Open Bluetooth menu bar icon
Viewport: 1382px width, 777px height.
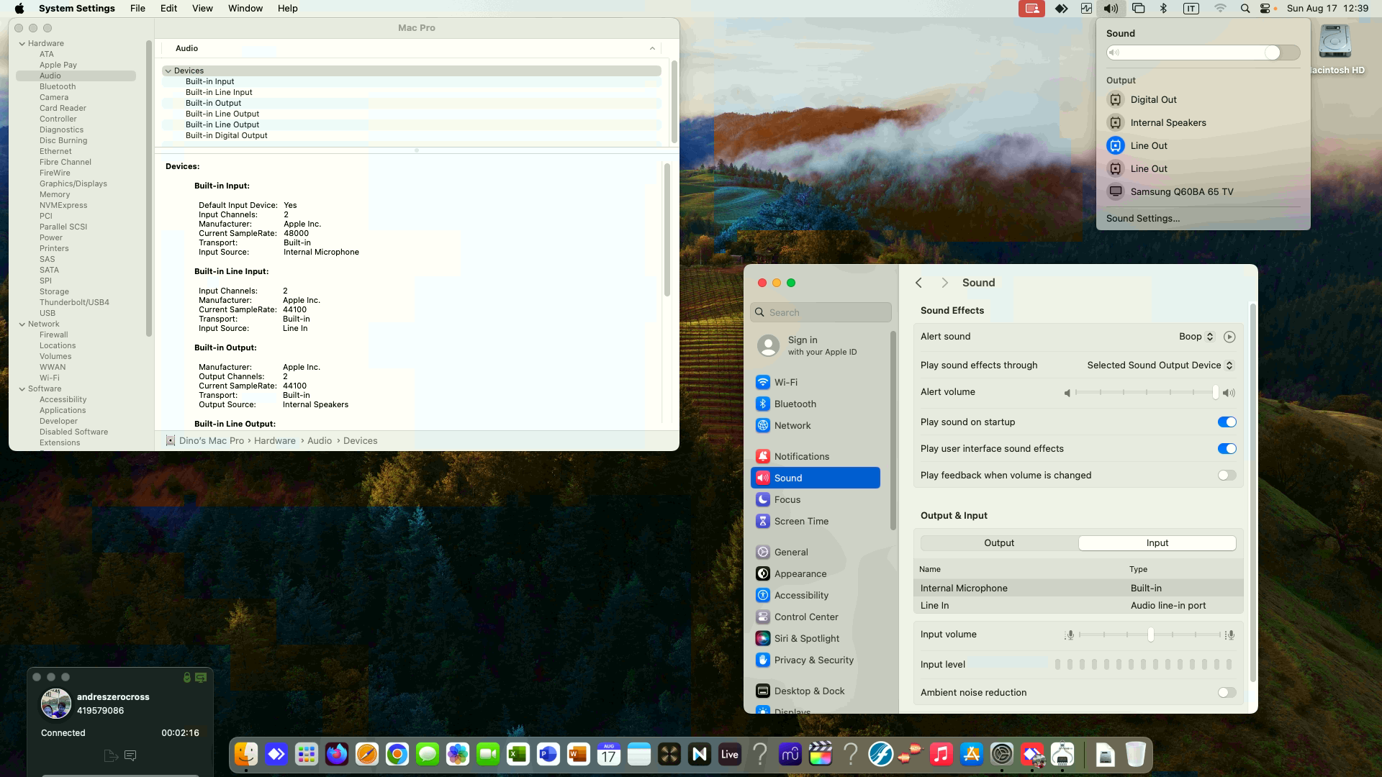coord(1163,9)
